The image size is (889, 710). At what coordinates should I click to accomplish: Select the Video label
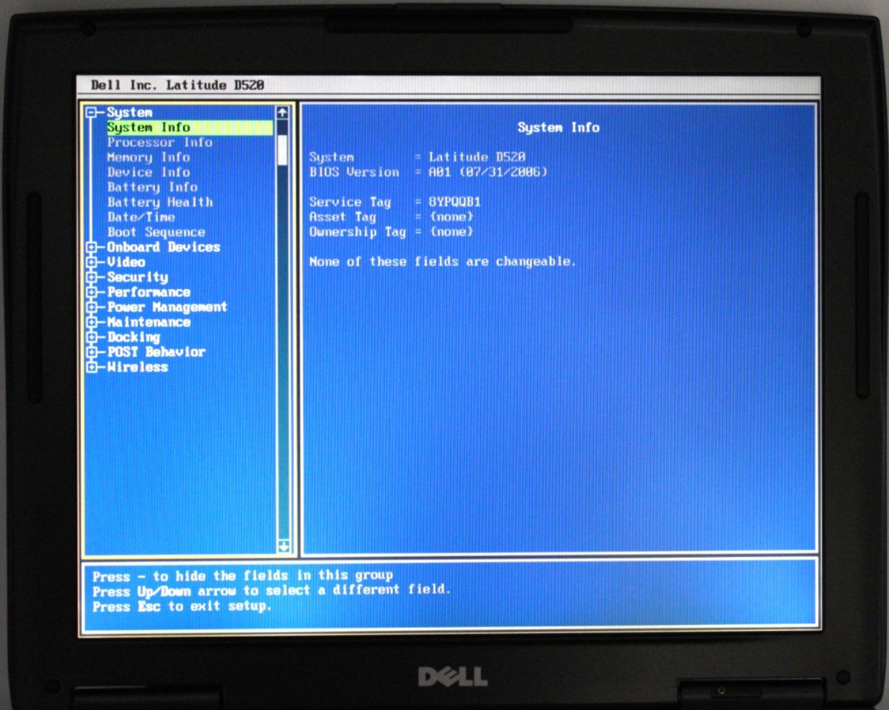point(126,262)
